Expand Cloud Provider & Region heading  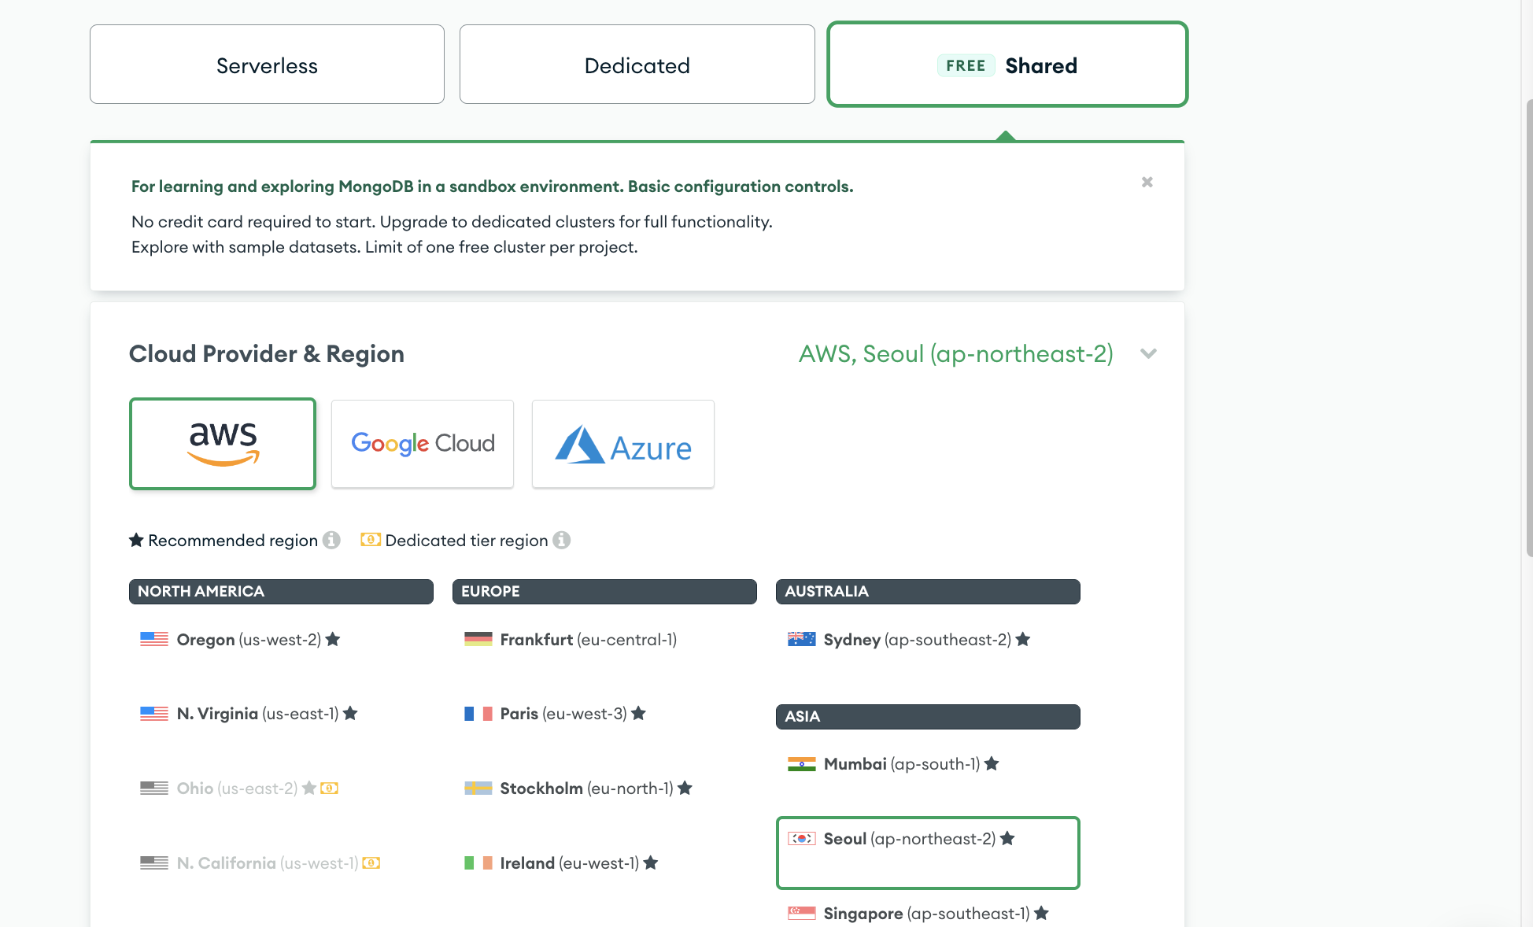click(x=267, y=354)
